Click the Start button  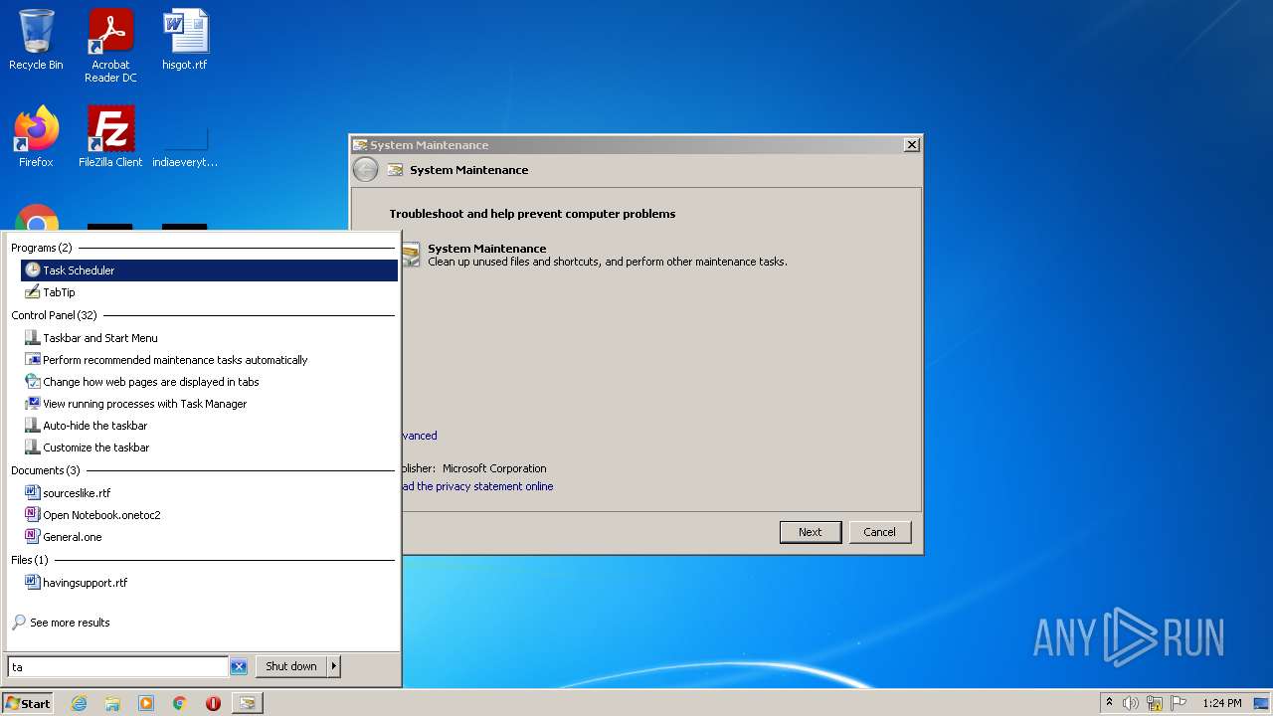[x=28, y=703]
